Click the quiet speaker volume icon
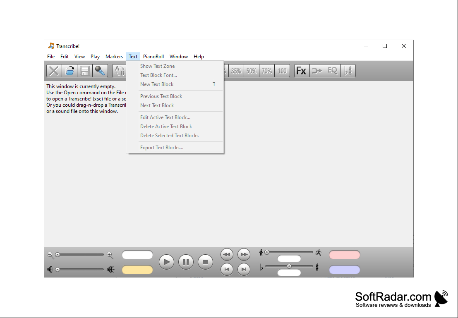Image resolution: width=458 pixels, height=318 pixels. (x=50, y=269)
